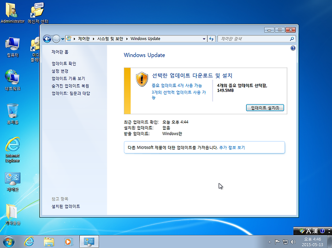Toggle the A input mode on the language bar

[309, 231]
